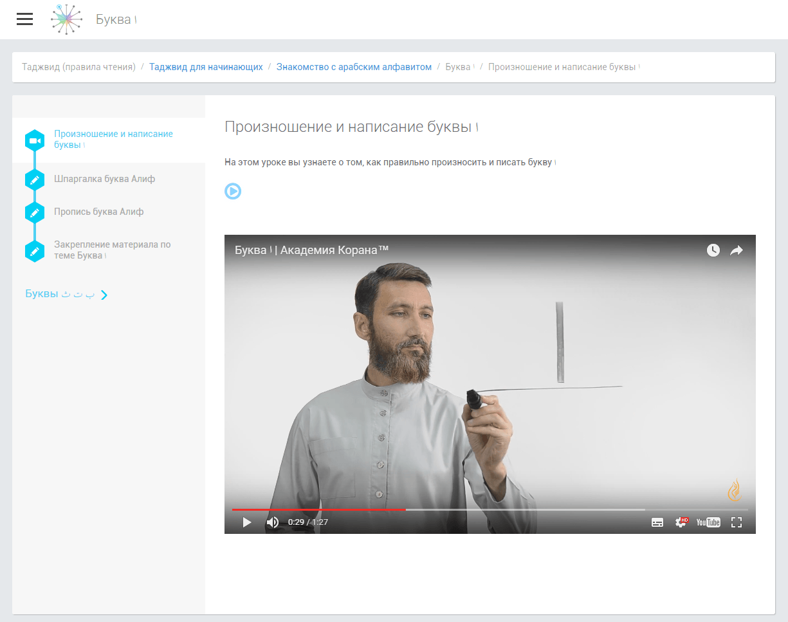
Task: Click the video camera hexagon icon in the sidebar
Action: [x=35, y=141]
